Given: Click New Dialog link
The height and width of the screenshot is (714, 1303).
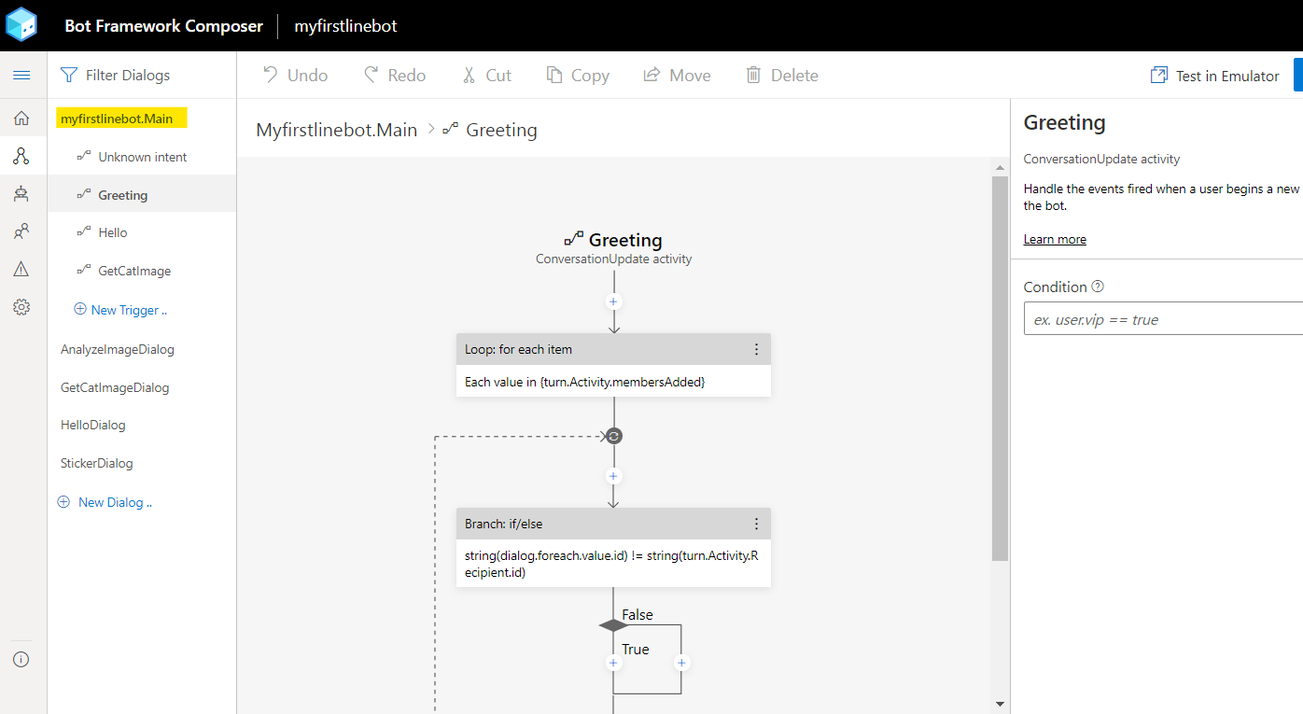Looking at the screenshot, I should [105, 502].
